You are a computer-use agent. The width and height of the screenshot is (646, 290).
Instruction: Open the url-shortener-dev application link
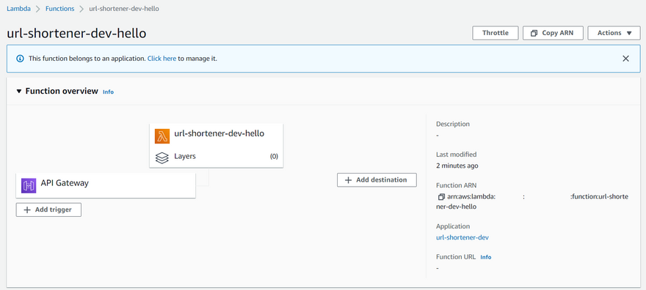pyautogui.click(x=462, y=237)
